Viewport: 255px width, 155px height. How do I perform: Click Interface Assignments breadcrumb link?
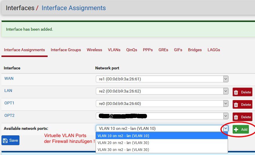point(74,8)
